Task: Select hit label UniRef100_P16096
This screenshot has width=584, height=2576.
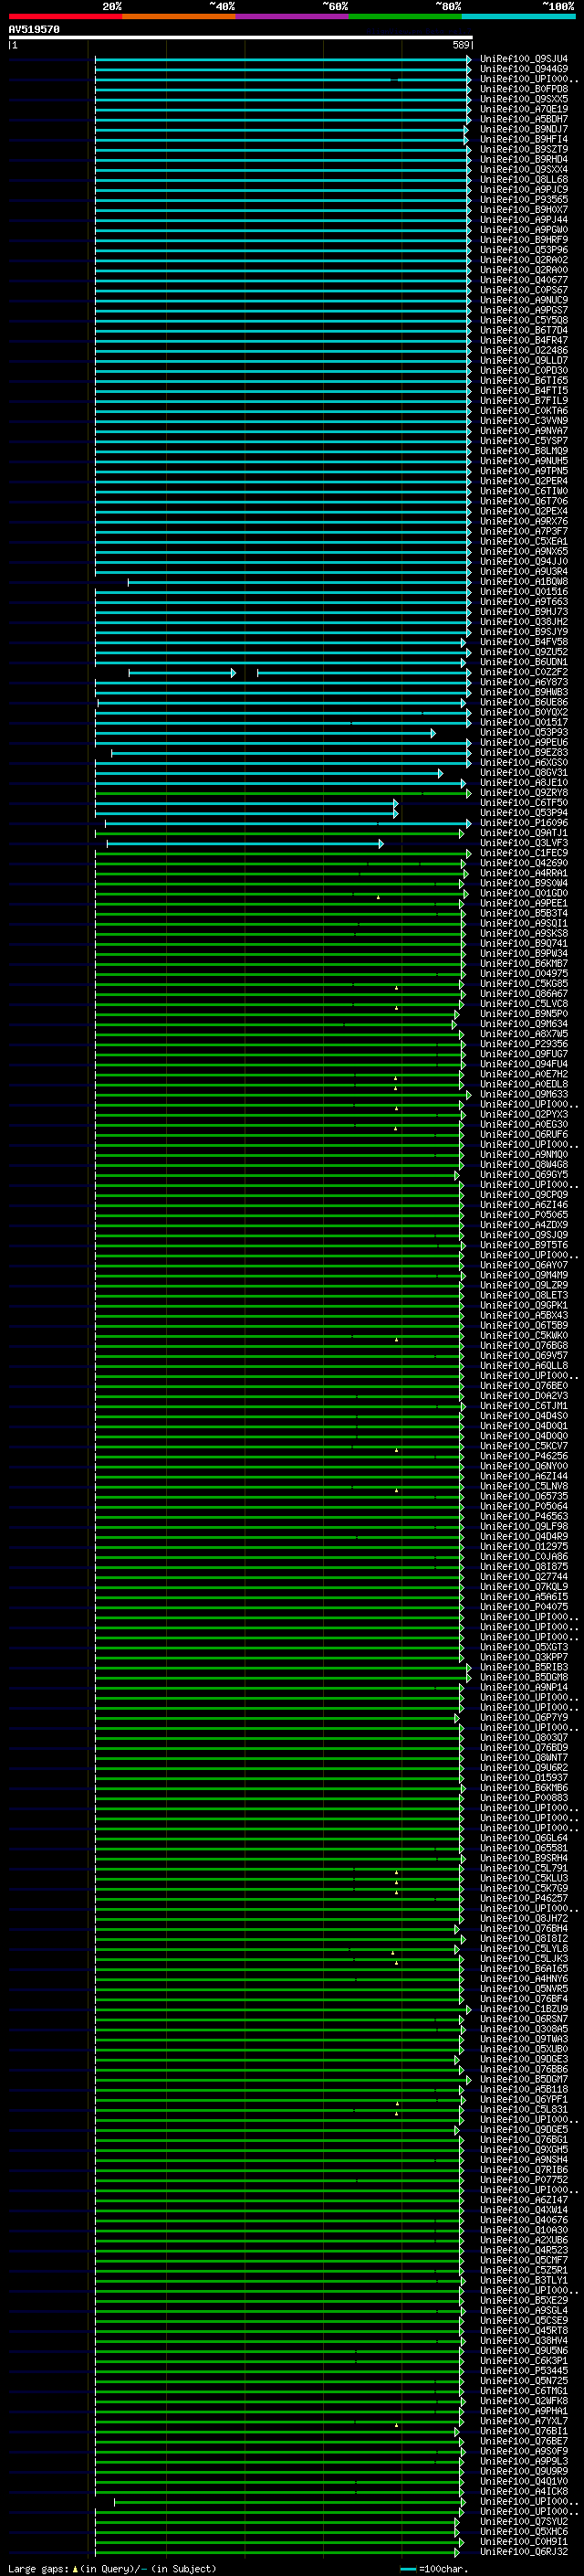Action: click(524, 823)
